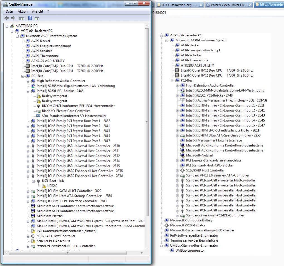Click the Ricoh xD-Picture Card Controller icon
Image resolution: width=284 pixels, height=266 pixels.
click(x=38, y=111)
